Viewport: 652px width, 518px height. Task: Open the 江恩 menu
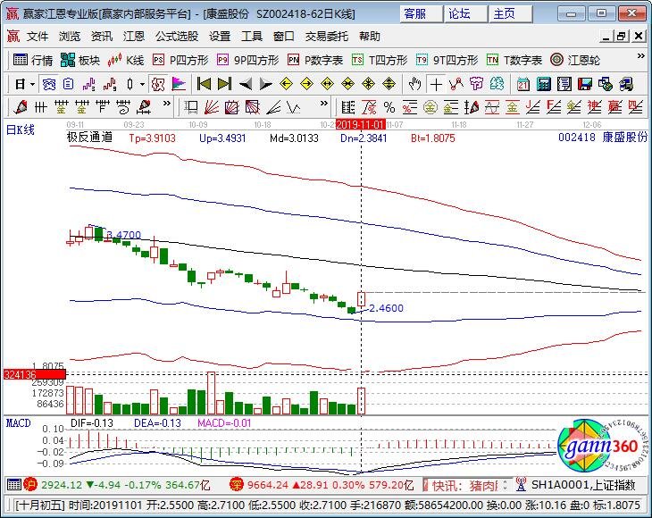(x=134, y=37)
